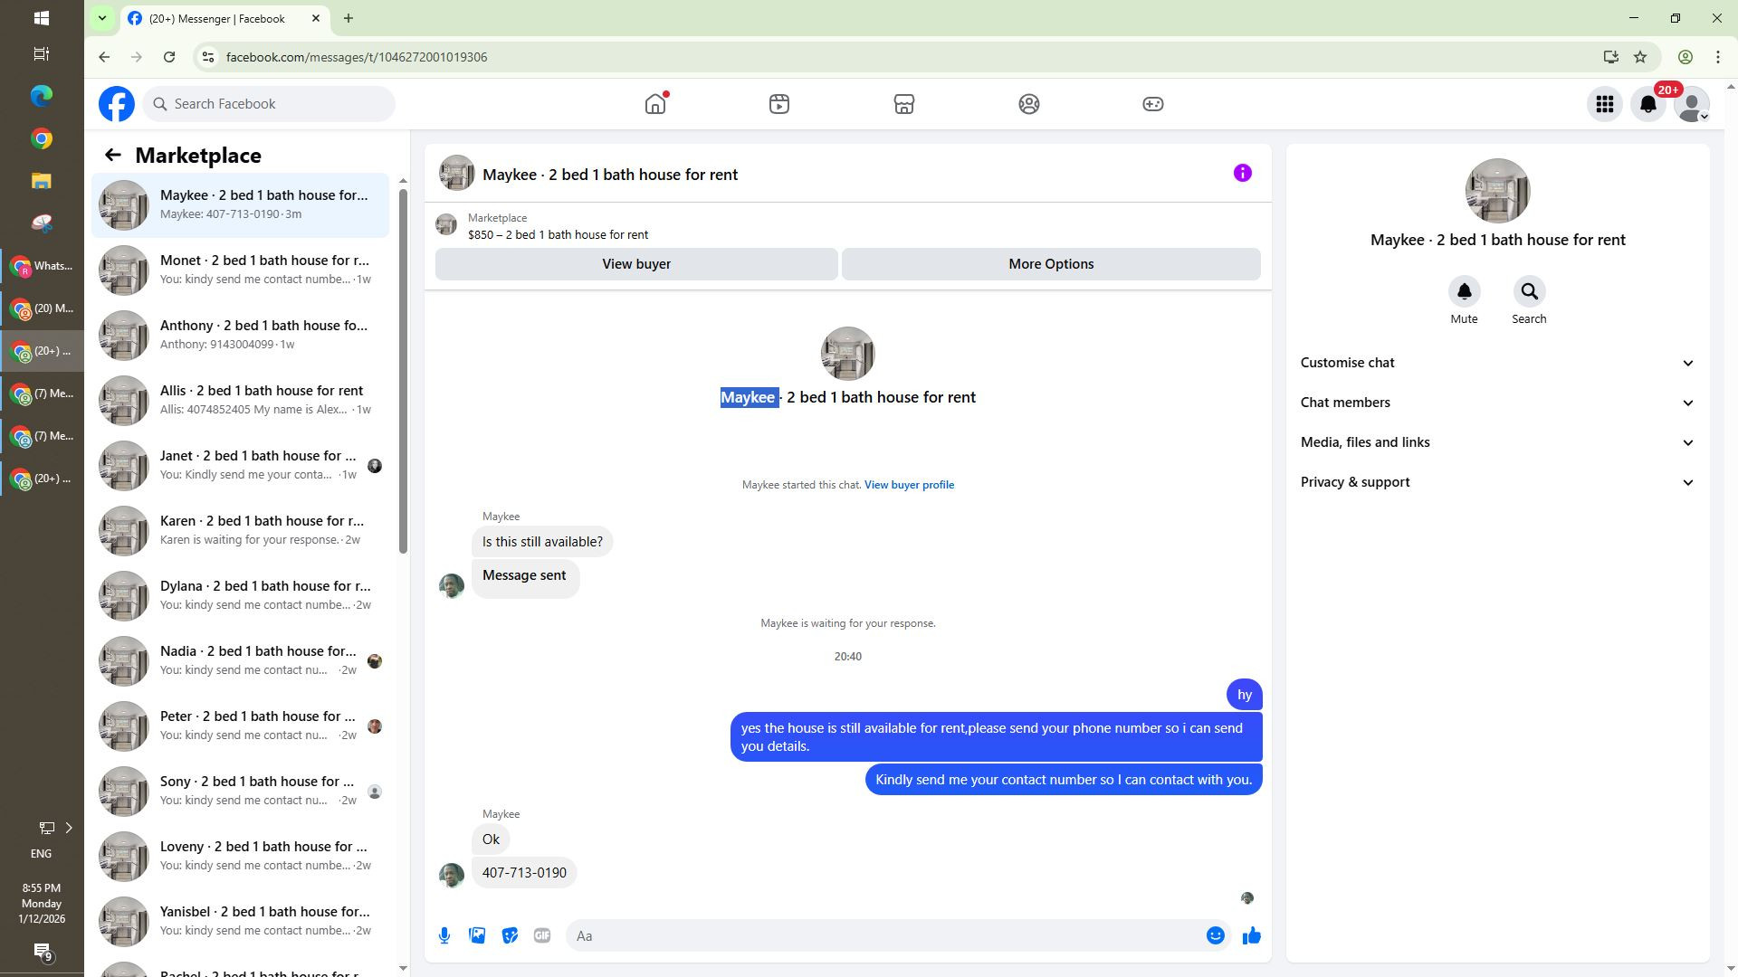Search within the conversation
Image resolution: width=1738 pixels, height=977 pixels.
pyautogui.click(x=1529, y=292)
